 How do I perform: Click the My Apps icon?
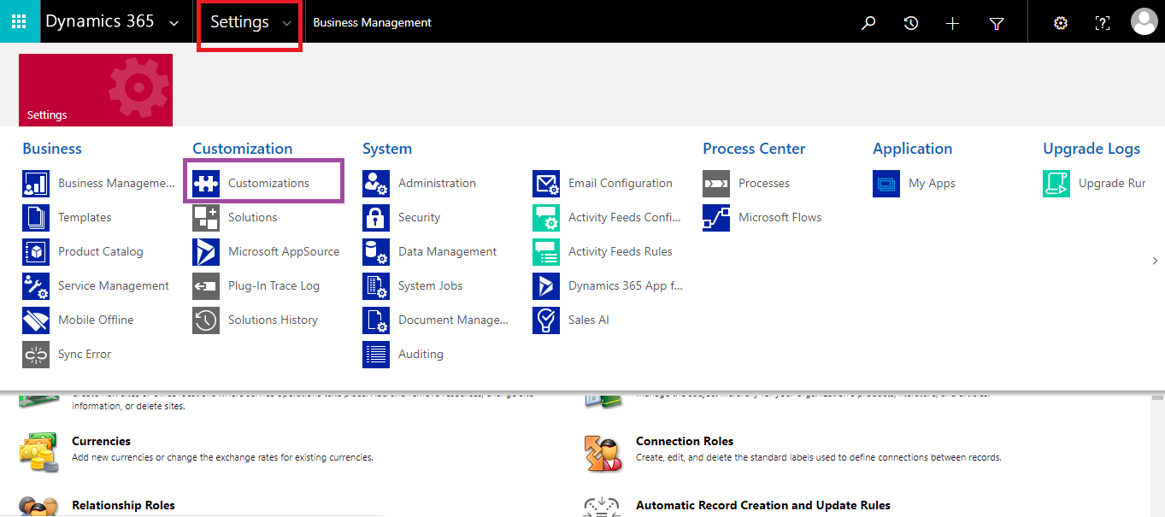[886, 184]
